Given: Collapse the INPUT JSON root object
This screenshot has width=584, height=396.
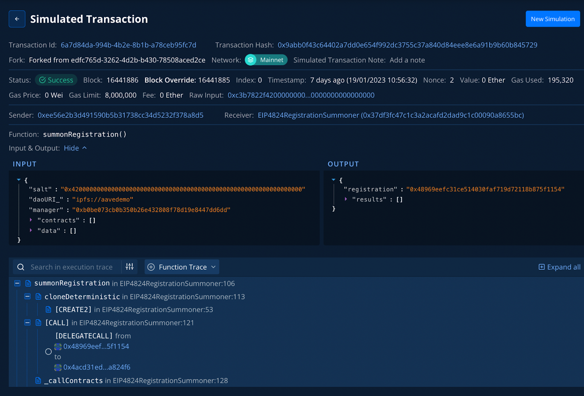Looking at the screenshot, I should tap(19, 180).
